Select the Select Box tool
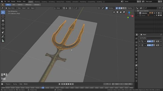The image size is (163, 91). (x=3, y=12)
